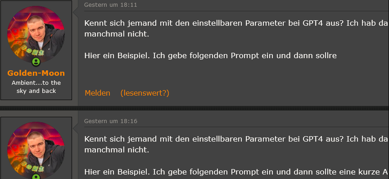The width and height of the screenshot is (389, 179).
Task: Click the line ending with the word sollre
Action: pos(210,56)
